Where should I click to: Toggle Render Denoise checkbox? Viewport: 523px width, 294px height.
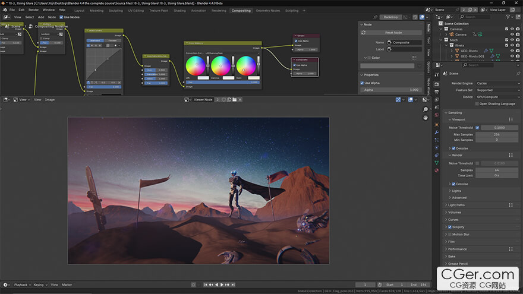point(453,184)
